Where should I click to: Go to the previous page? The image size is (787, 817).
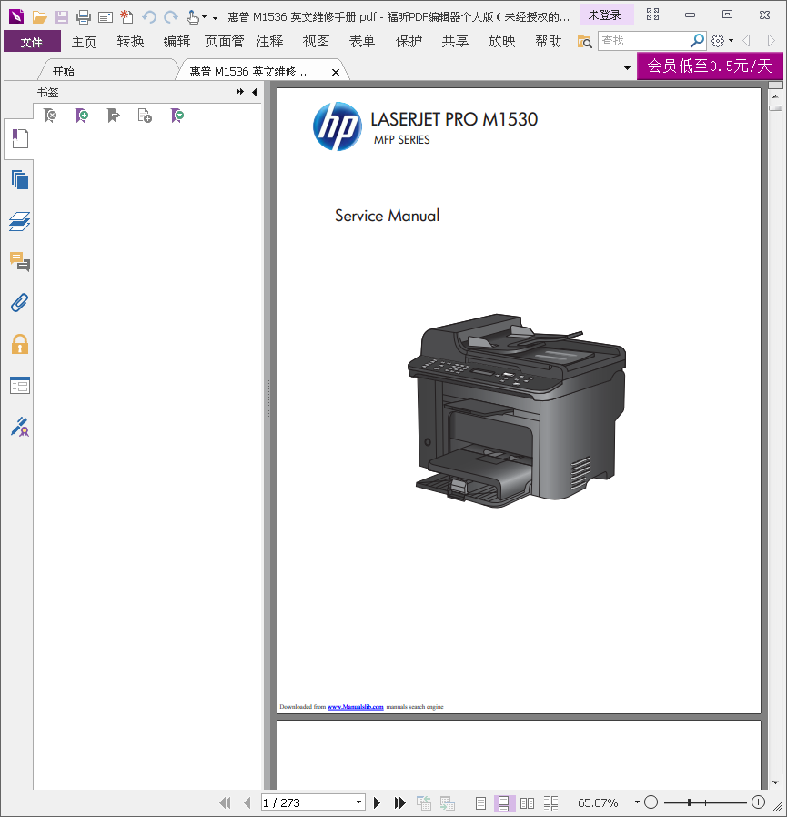[x=247, y=803]
